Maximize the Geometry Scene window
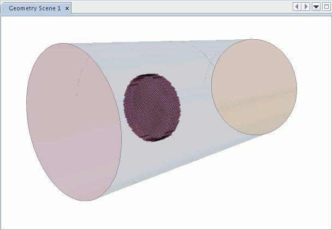This screenshot has width=332, height=230. click(x=326, y=7)
